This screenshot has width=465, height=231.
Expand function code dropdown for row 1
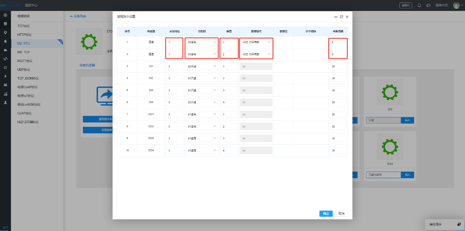point(201,42)
